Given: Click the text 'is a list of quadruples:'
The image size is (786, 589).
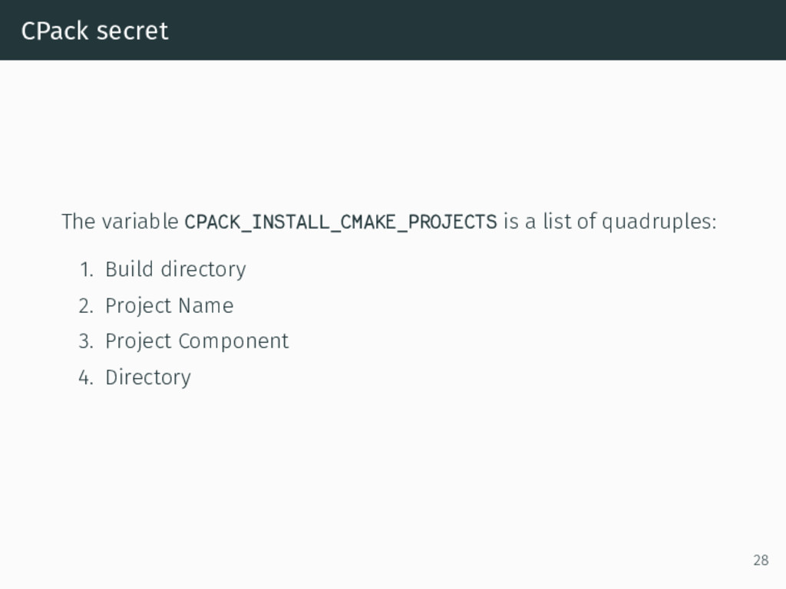Looking at the screenshot, I should [x=610, y=222].
